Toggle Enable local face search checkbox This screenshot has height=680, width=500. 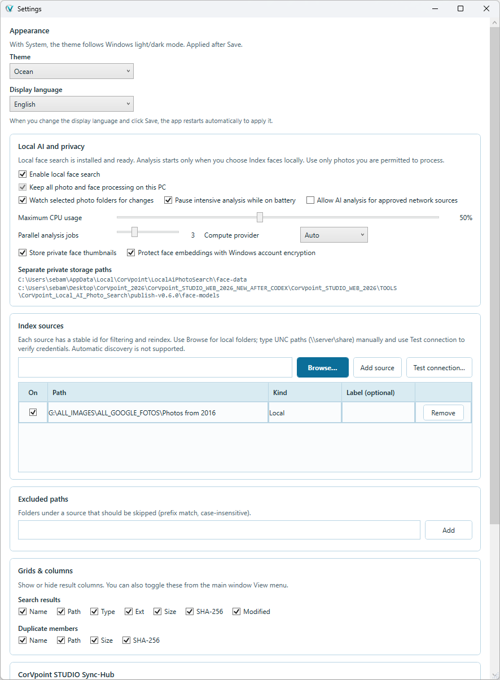(x=23, y=174)
